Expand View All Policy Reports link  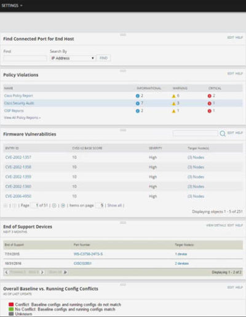coord(22,117)
